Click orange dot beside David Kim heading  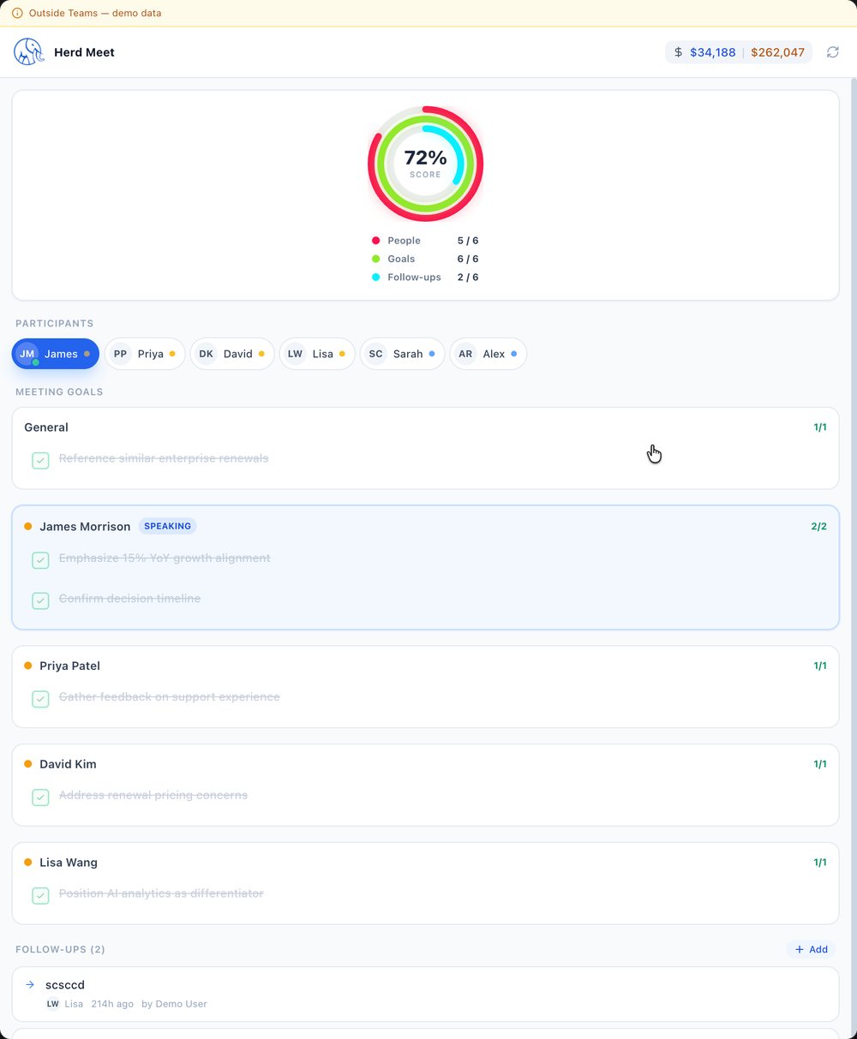pos(28,764)
